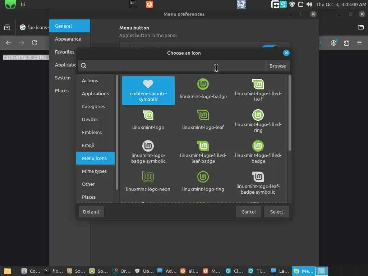The height and width of the screenshot is (276, 368).
Task: Open the Browse file button
Action: 277,66
